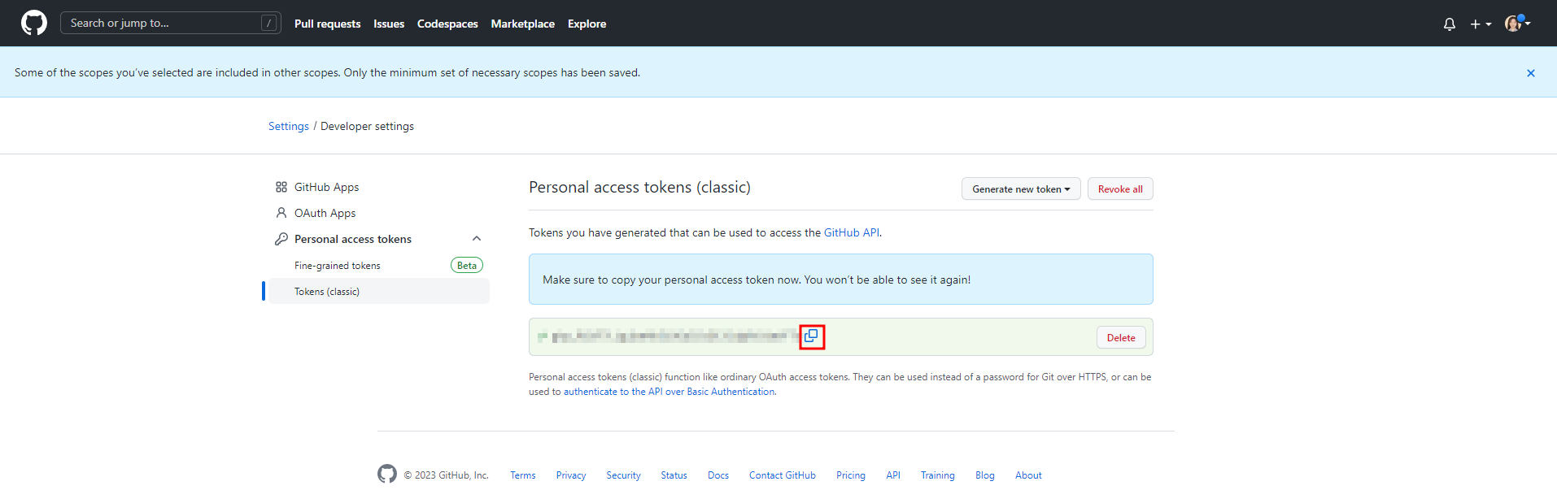Open the GitHub API link
Screen dimensions: 1557x503
pos(851,232)
